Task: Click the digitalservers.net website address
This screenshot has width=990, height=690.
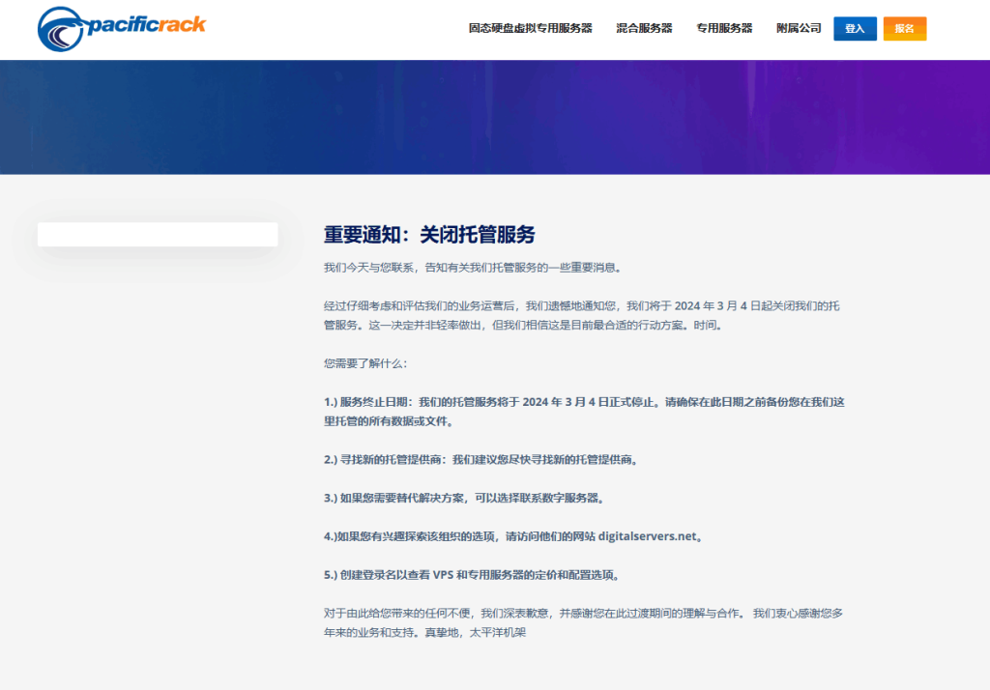Action: [x=647, y=536]
